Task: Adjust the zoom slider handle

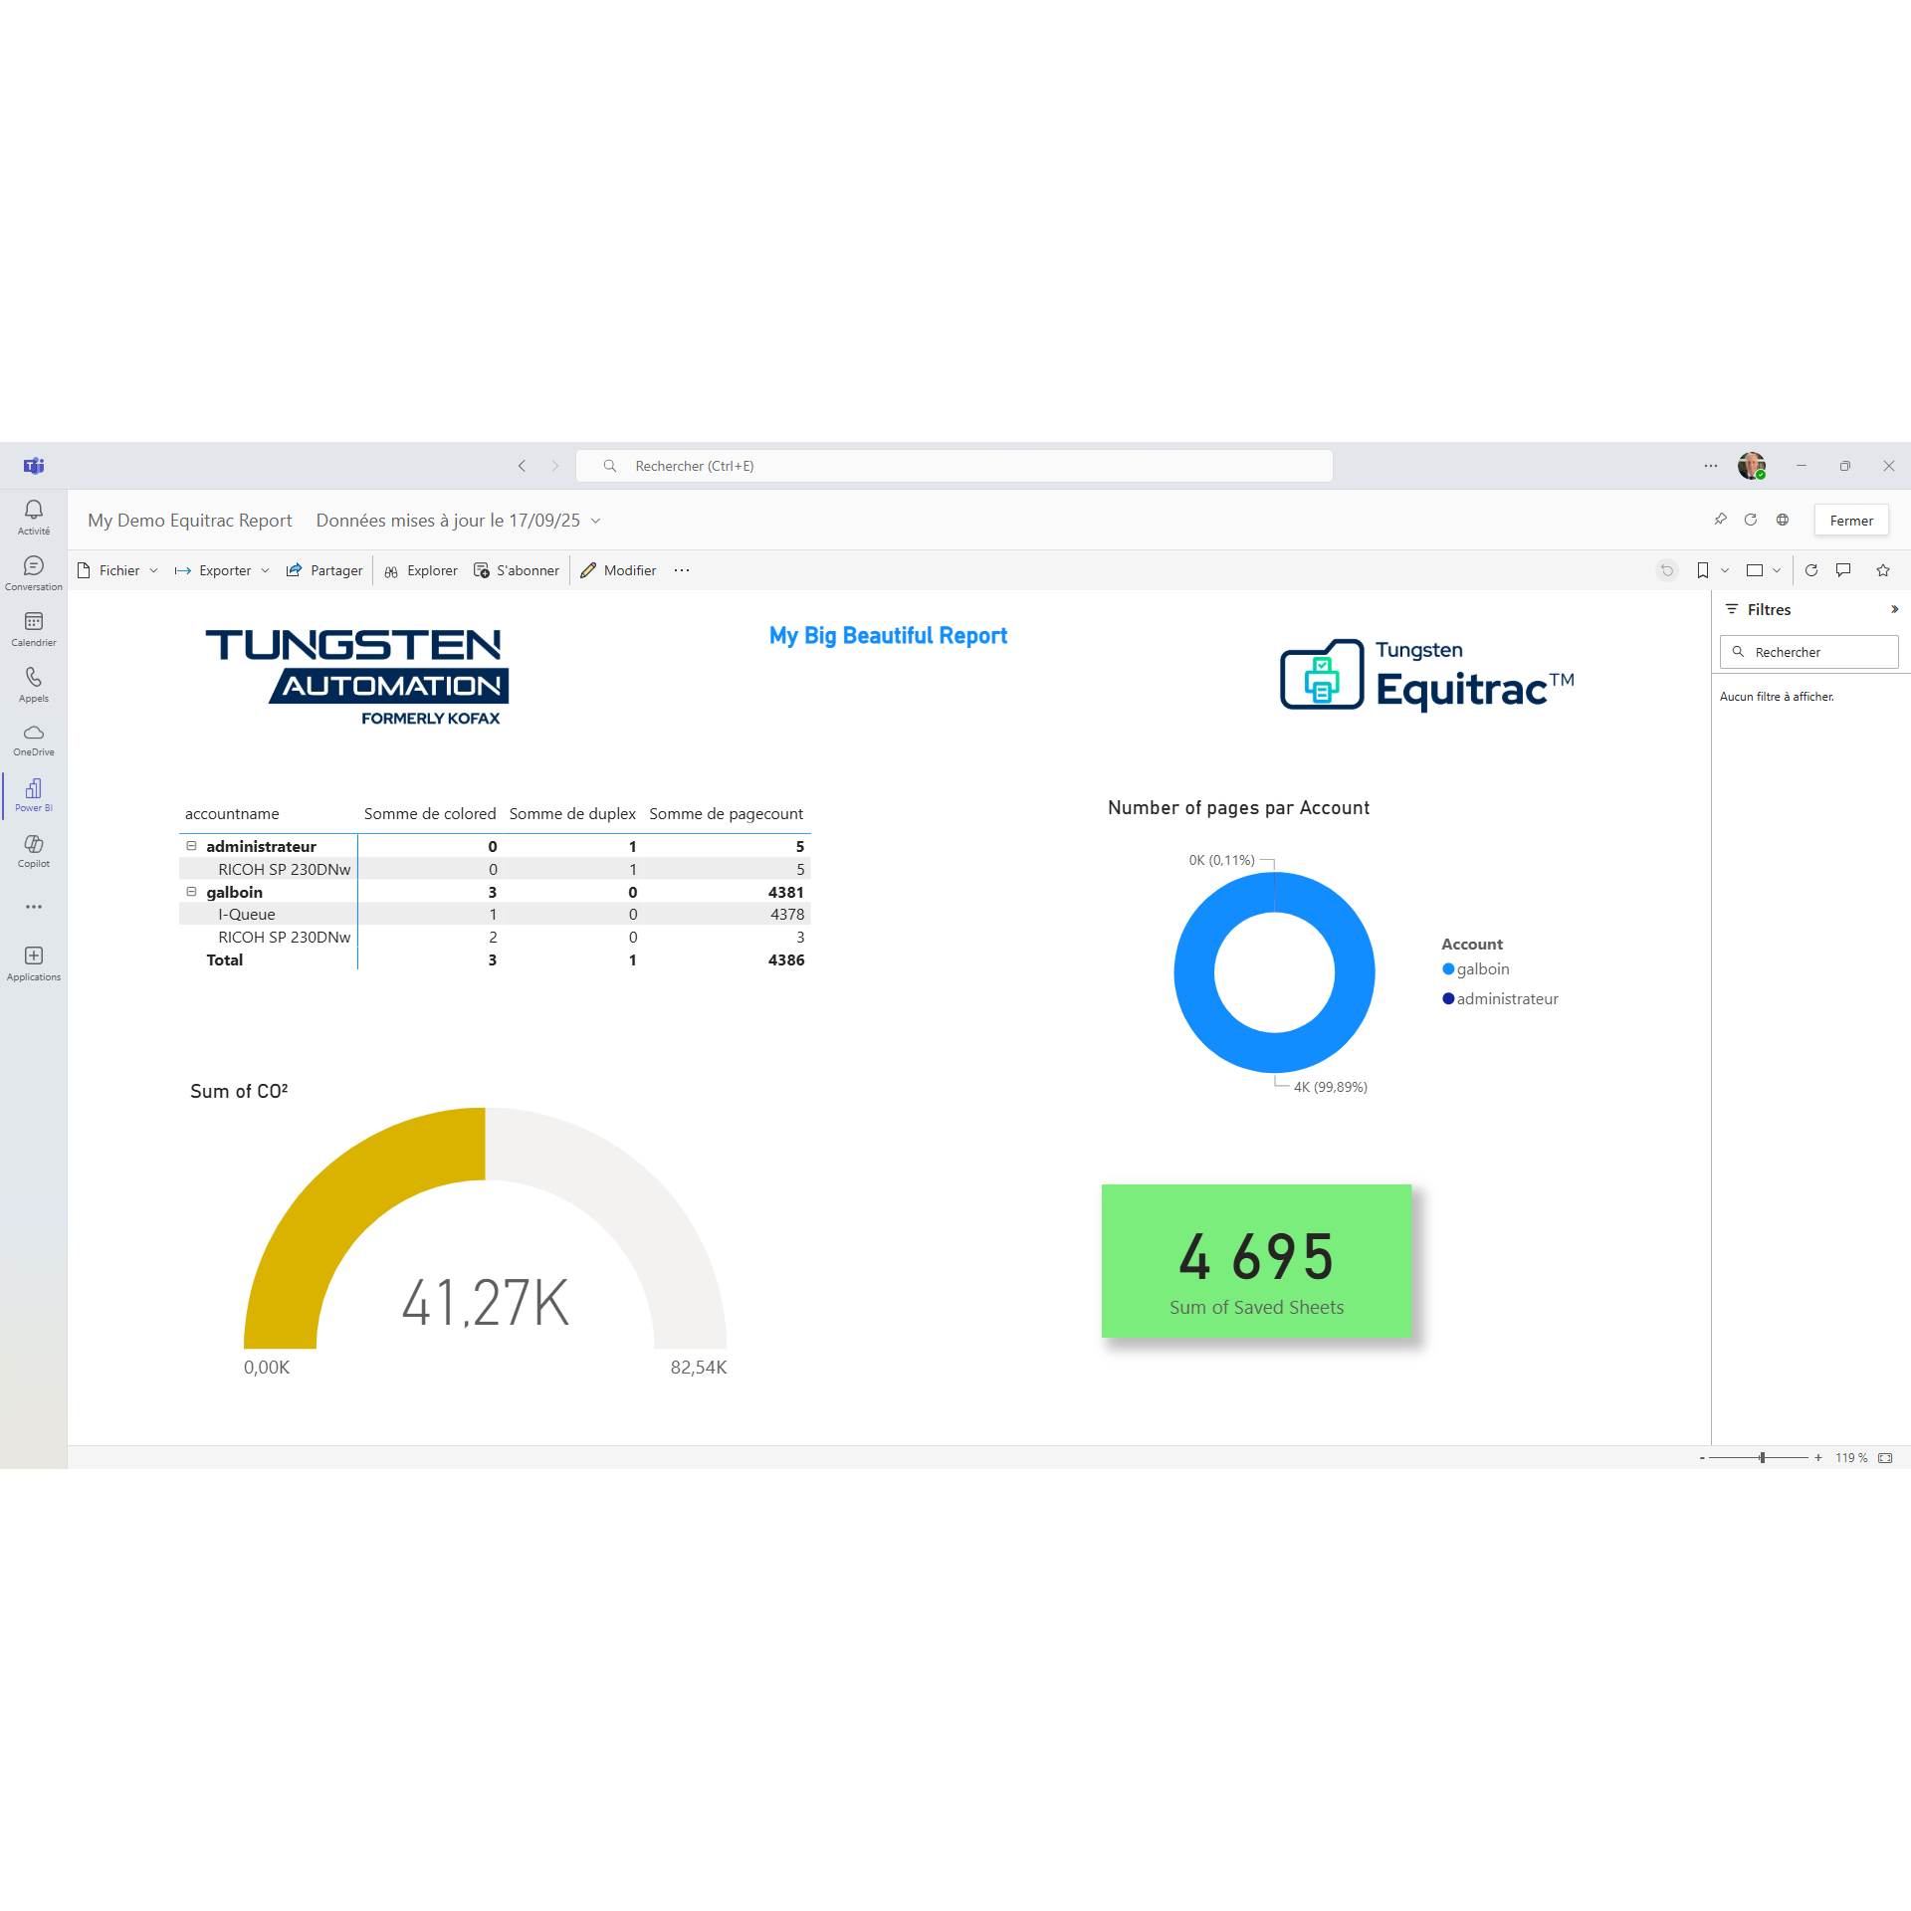Action: tap(1762, 1457)
